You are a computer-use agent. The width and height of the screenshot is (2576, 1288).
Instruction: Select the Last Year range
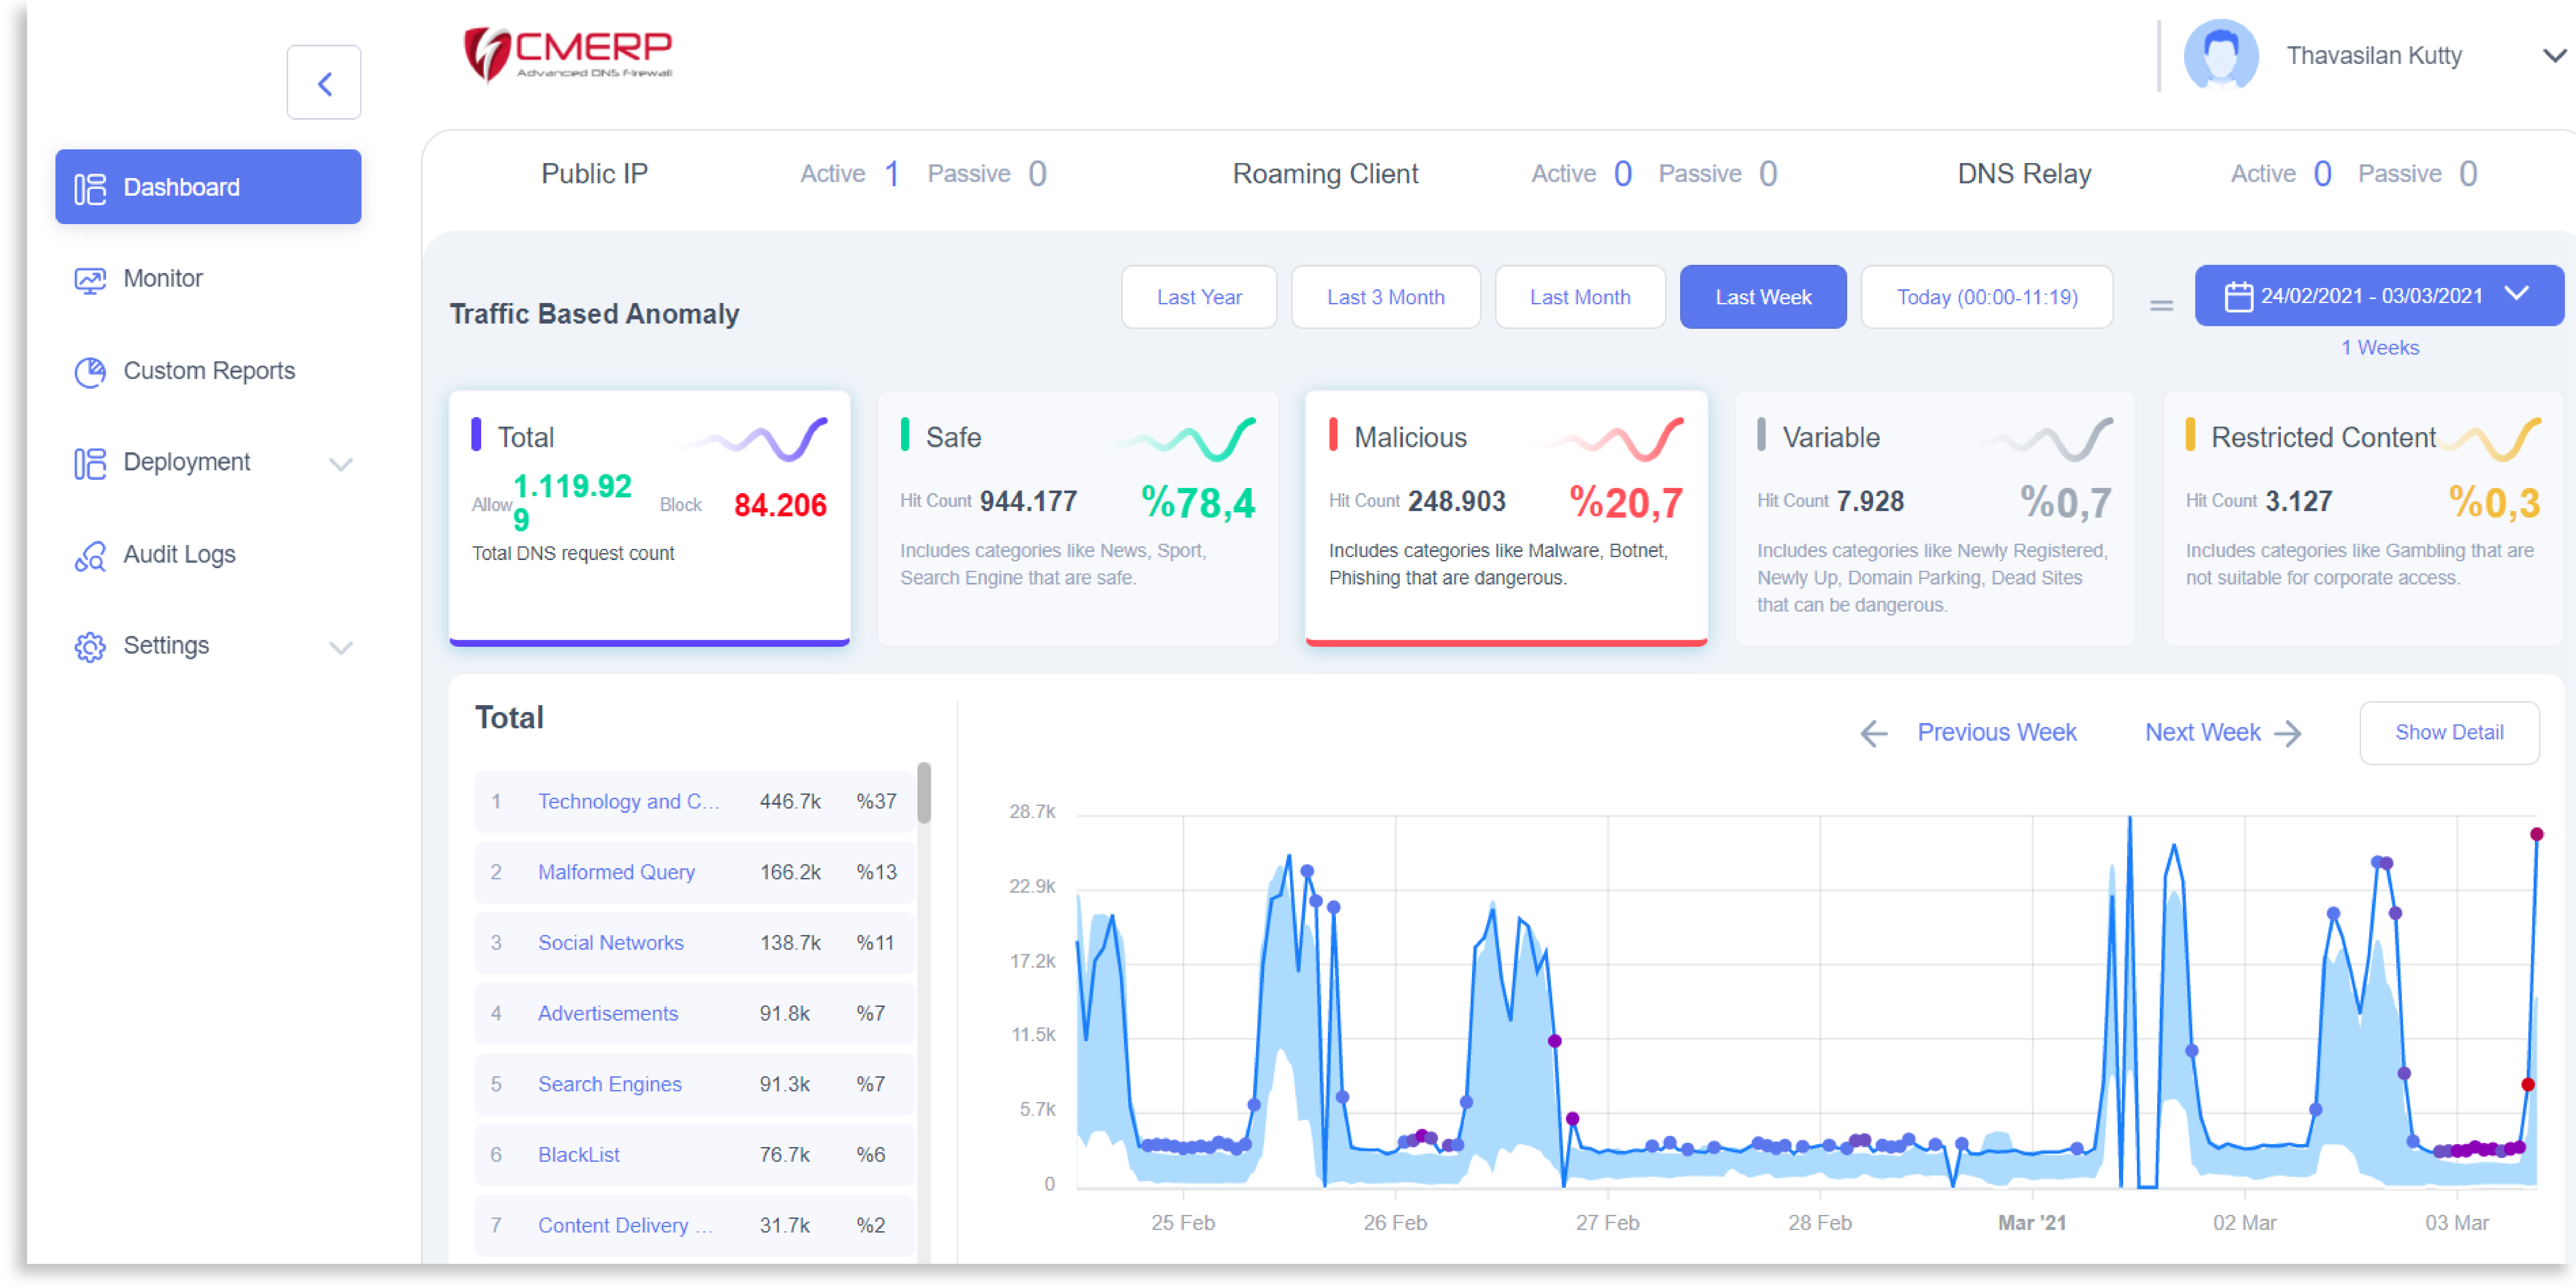pyautogui.click(x=1199, y=297)
